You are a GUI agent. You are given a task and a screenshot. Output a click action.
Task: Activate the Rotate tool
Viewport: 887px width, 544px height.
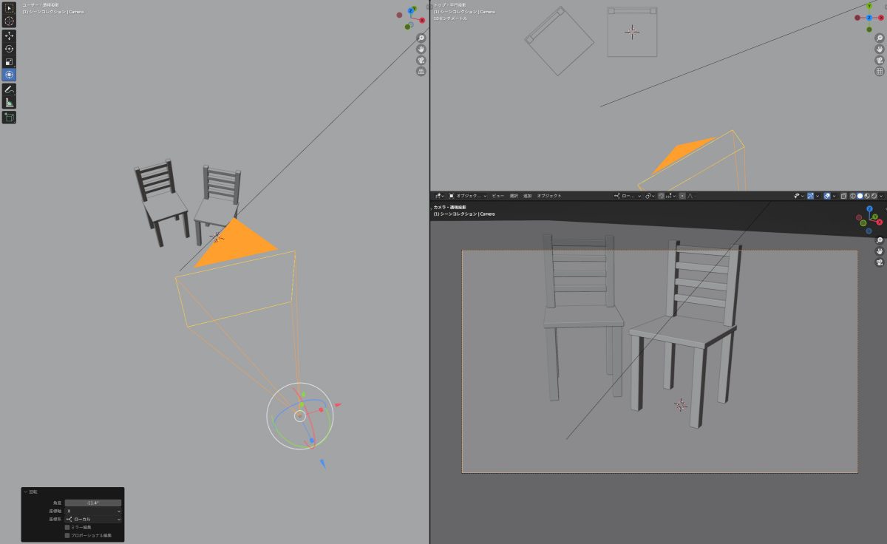[9, 49]
